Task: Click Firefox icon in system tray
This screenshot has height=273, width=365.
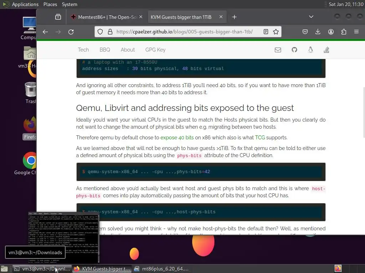Action: 338,269
